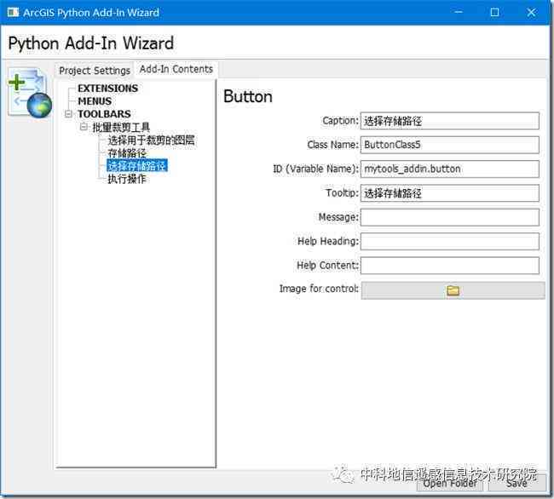554x499 pixels.
Task: Minimize the Add-In Wizard window
Action: pos(459,13)
